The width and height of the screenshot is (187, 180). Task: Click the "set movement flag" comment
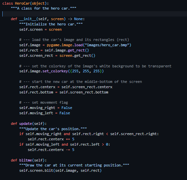click(x=44, y=102)
